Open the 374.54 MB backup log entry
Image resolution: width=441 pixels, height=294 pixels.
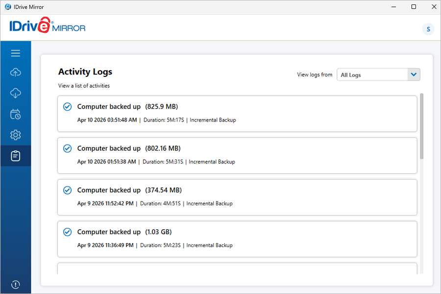237,197
